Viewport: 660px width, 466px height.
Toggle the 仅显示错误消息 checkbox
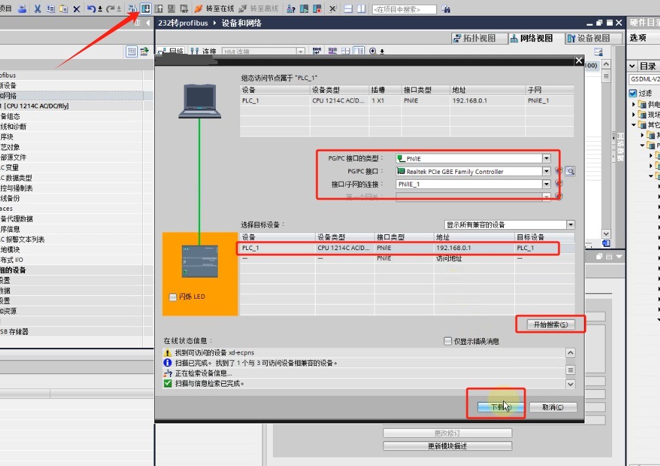click(448, 341)
